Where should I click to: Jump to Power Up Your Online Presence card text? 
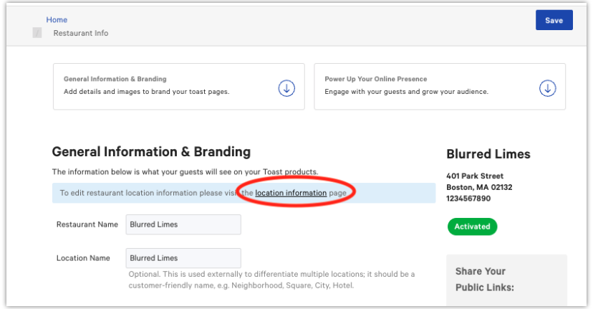[406, 85]
